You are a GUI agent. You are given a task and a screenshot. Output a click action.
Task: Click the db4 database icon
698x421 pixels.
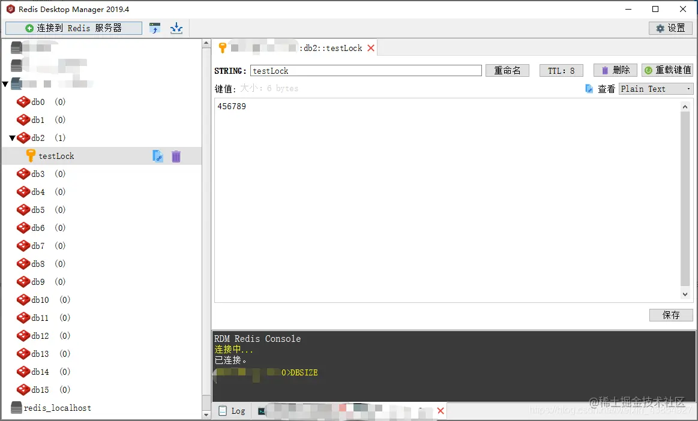click(23, 192)
